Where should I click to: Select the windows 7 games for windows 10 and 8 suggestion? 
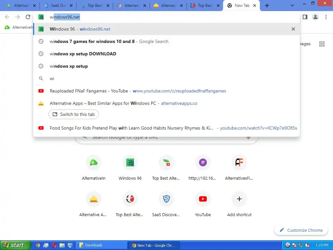[x=166, y=41]
